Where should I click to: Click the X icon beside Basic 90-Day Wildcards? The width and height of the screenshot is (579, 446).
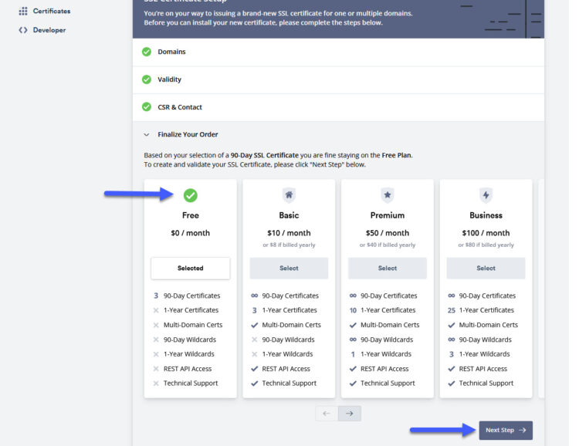255,340
